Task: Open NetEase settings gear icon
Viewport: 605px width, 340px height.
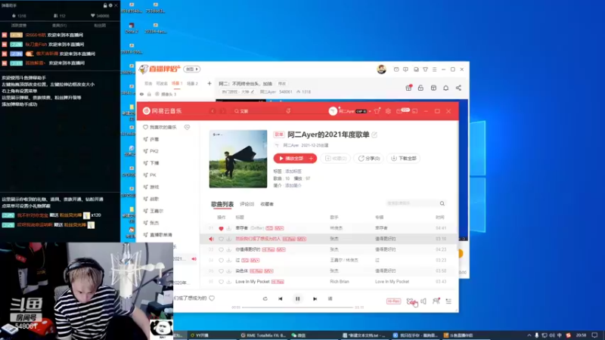Action: pyautogui.click(x=388, y=111)
